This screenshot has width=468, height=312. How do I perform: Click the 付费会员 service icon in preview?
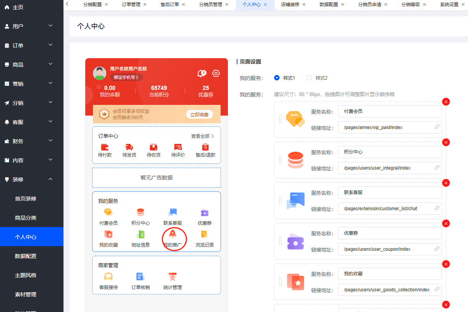[109, 212]
